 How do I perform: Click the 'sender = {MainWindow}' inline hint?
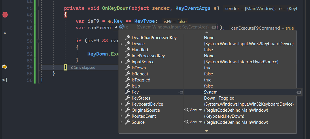click(x=250, y=9)
